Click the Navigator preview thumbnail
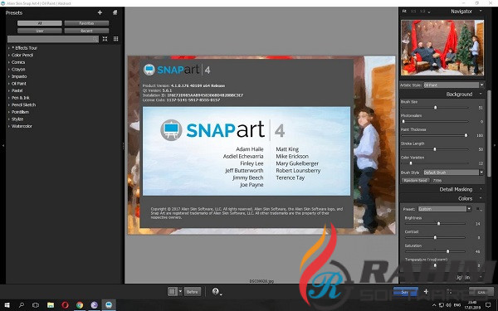Screen dimensions: 498x311 point(442,47)
